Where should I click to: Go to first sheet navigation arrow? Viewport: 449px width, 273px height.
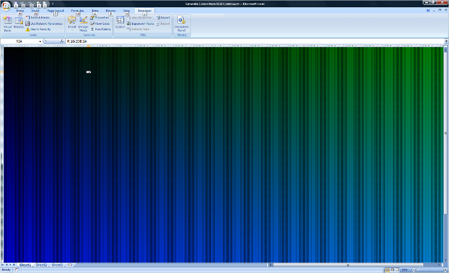(3, 265)
